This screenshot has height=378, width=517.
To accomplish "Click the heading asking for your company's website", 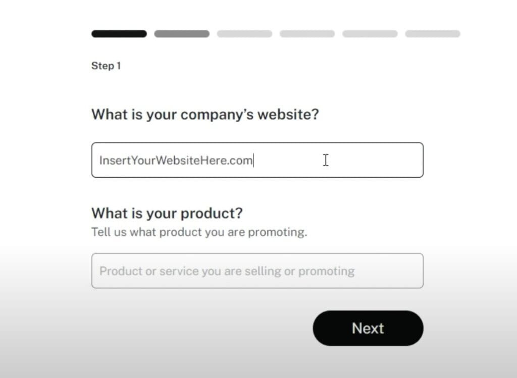I will pos(205,115).
